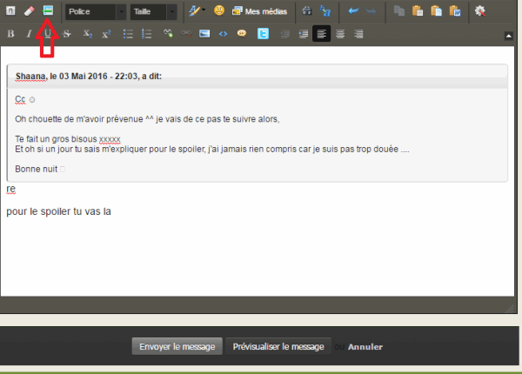Click the editor resize handle corner
The image size is (522, 374).
510,309
